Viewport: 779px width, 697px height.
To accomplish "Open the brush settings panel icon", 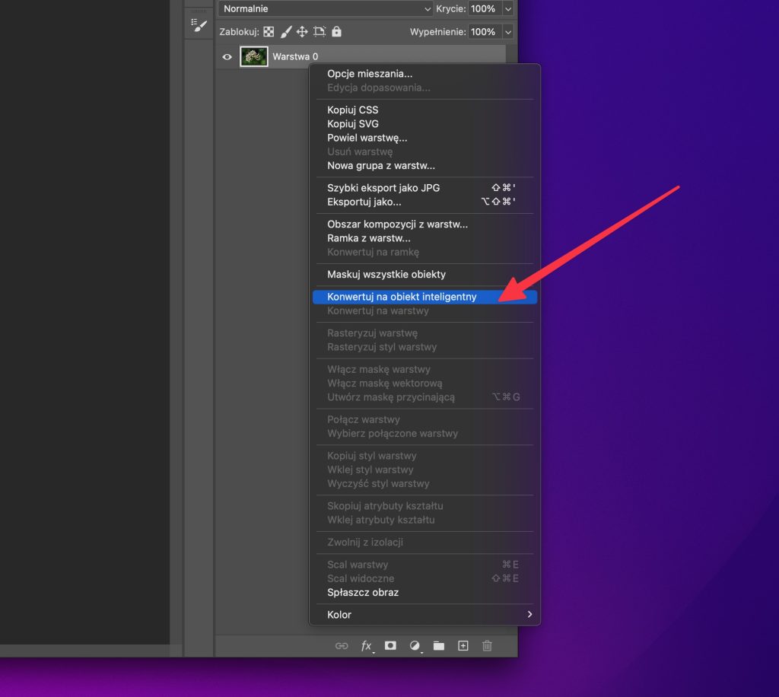I will tap(199, 25).
